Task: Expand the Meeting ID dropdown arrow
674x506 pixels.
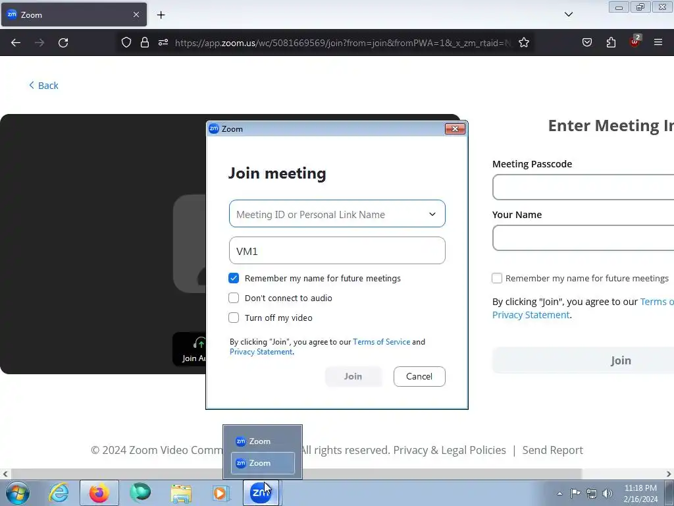Action: [432, 214]
